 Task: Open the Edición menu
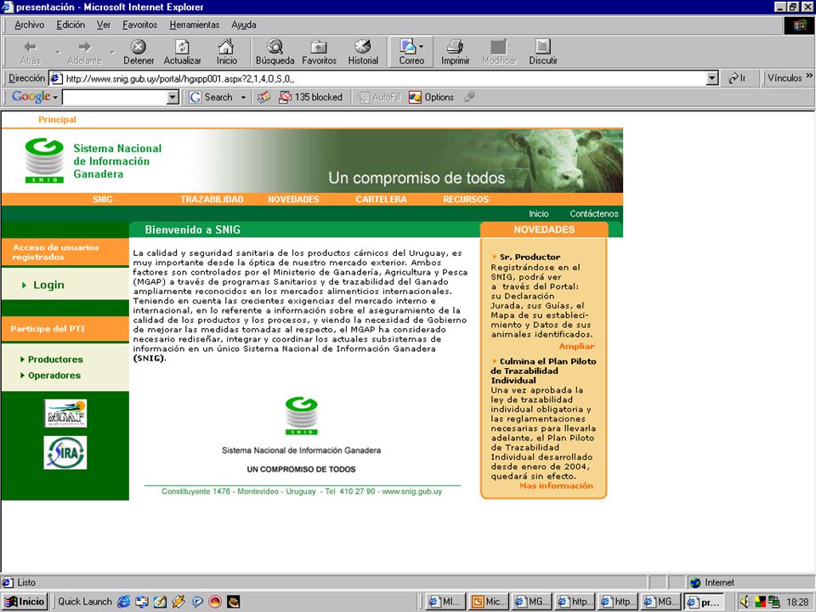(x=71, y=25)
